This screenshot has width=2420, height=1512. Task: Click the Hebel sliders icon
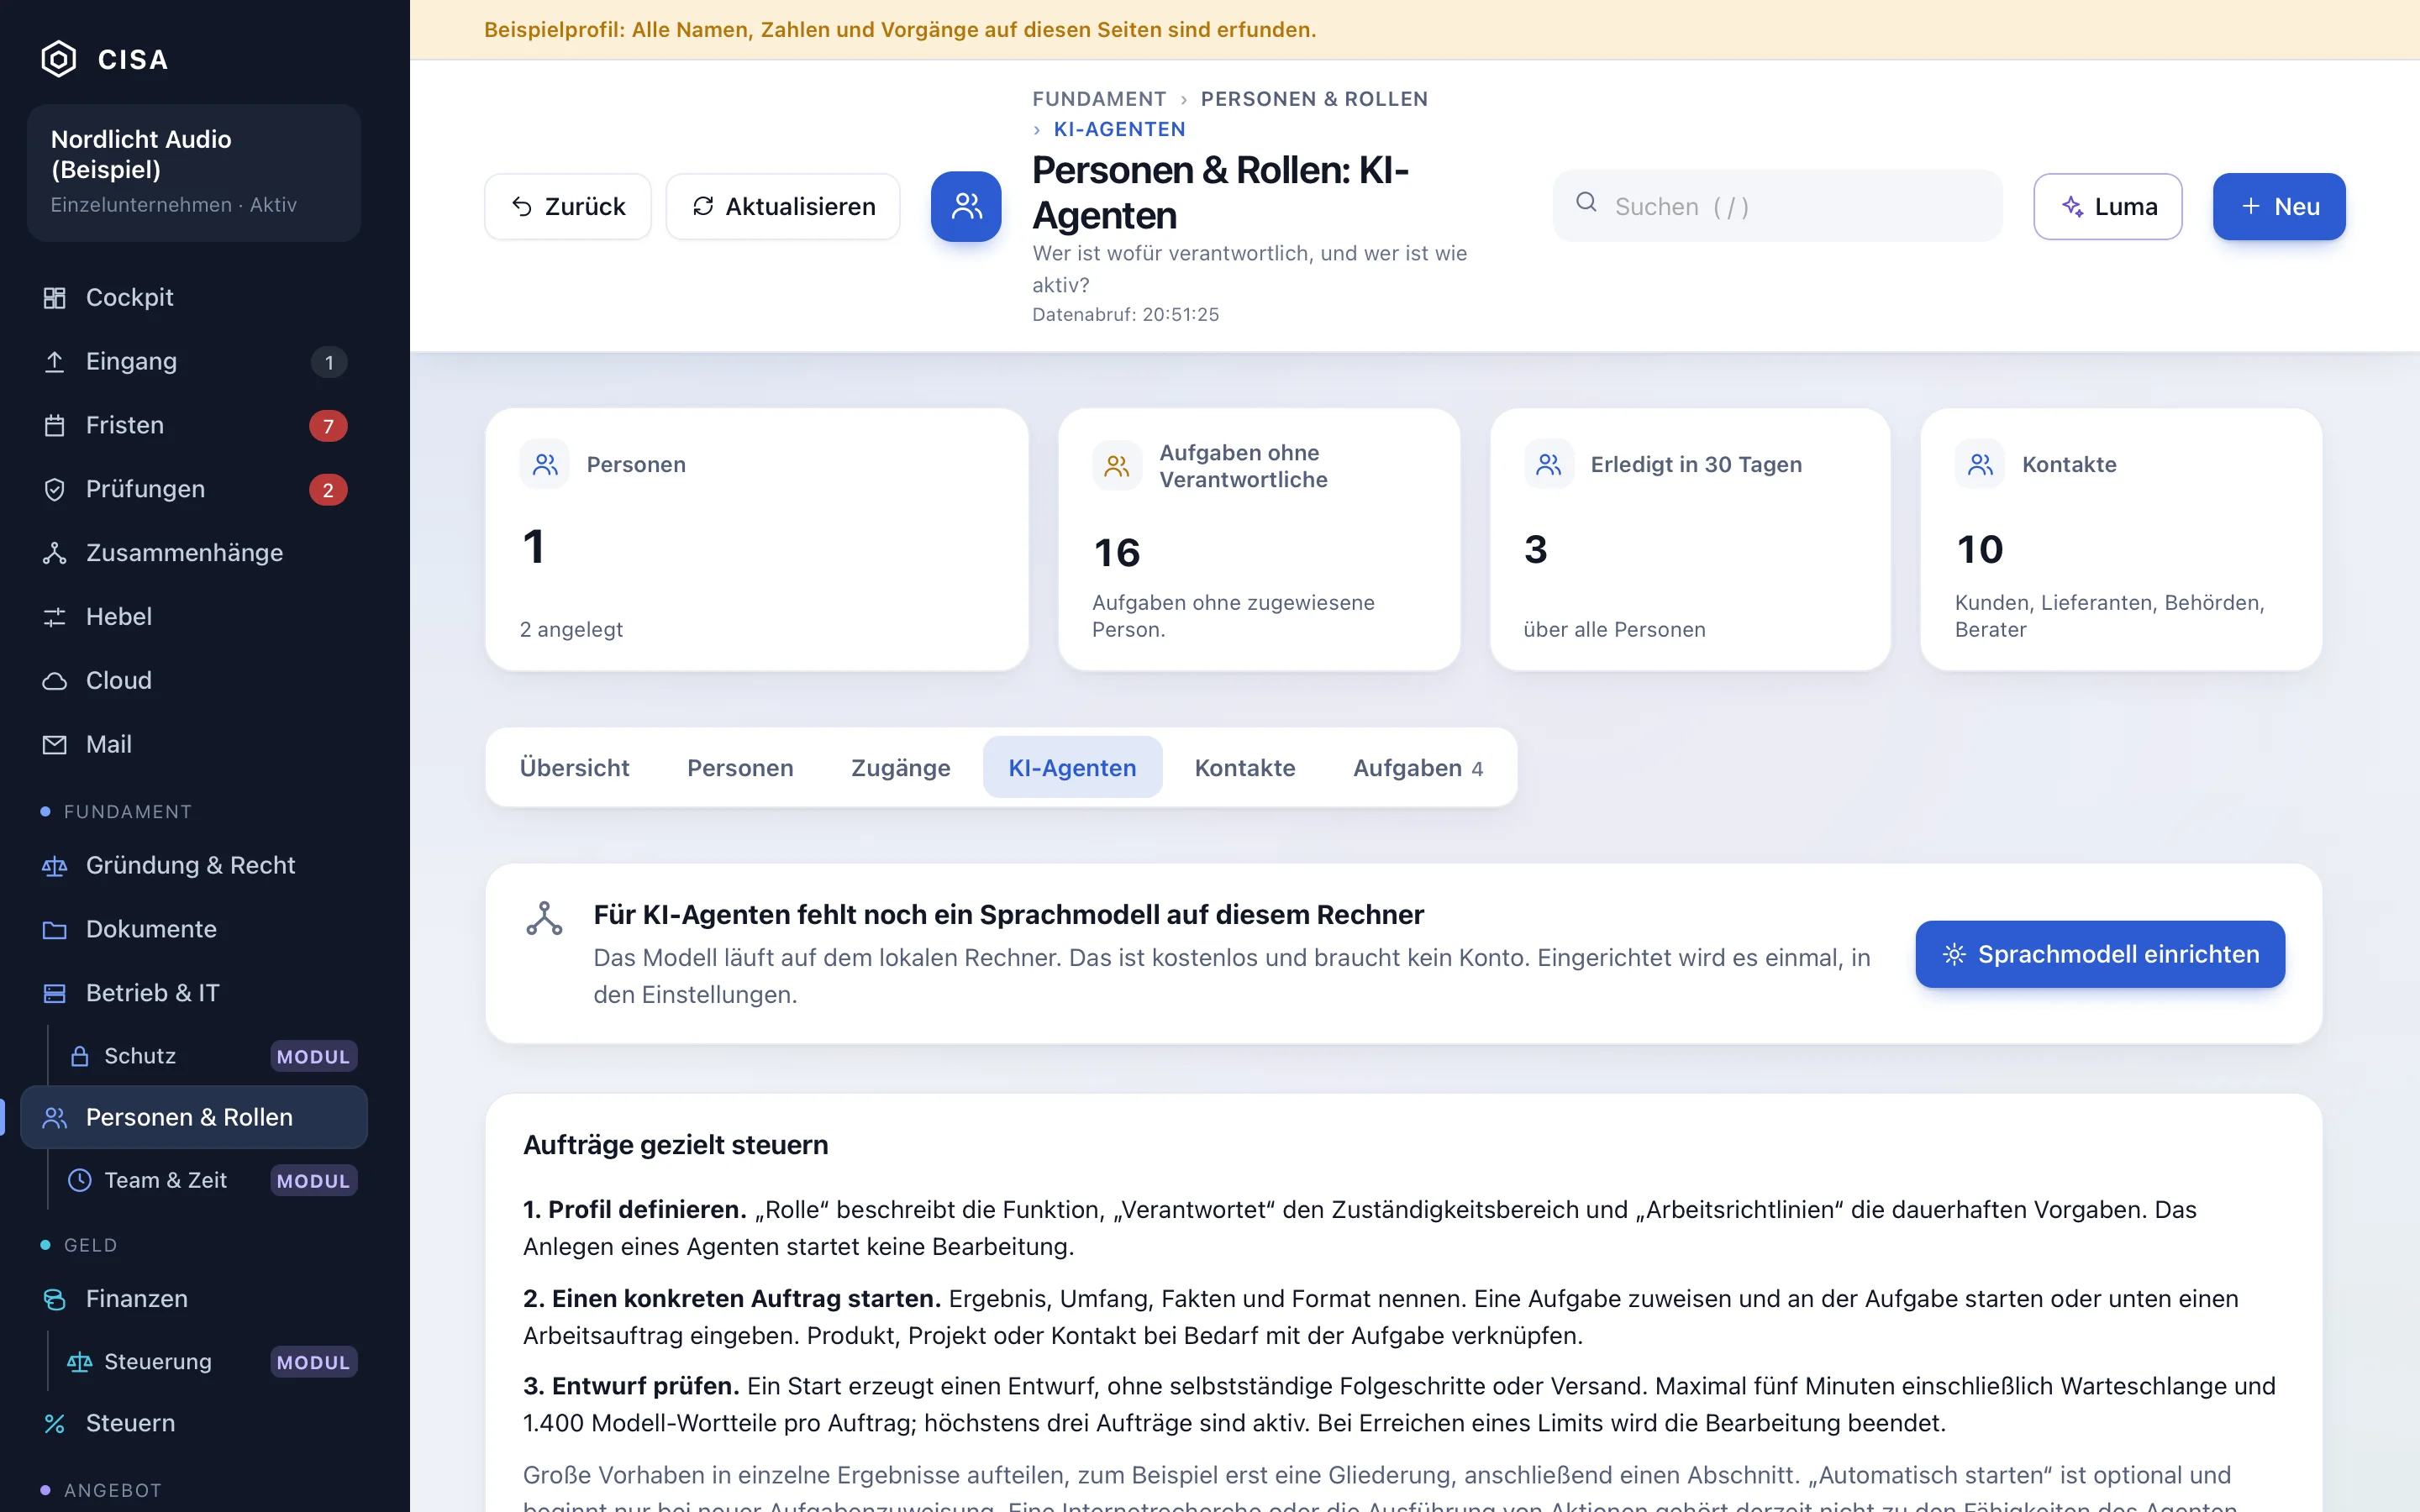tap(55, 617)
